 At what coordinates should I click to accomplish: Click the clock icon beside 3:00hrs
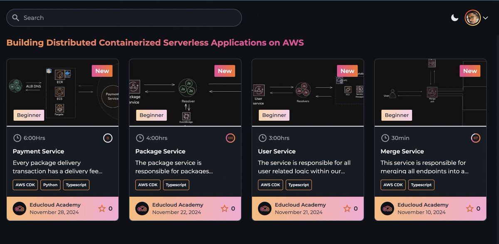click(x=262, y=138)
